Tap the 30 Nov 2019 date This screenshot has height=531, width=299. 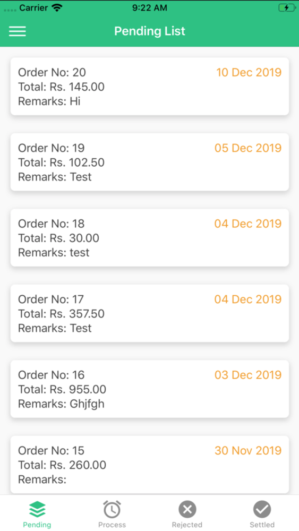pos(248,450)
